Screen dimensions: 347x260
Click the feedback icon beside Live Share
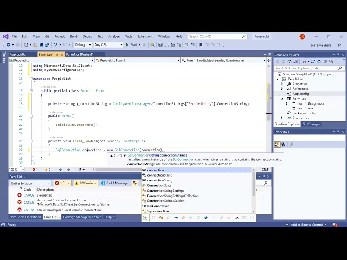point(340,45)
